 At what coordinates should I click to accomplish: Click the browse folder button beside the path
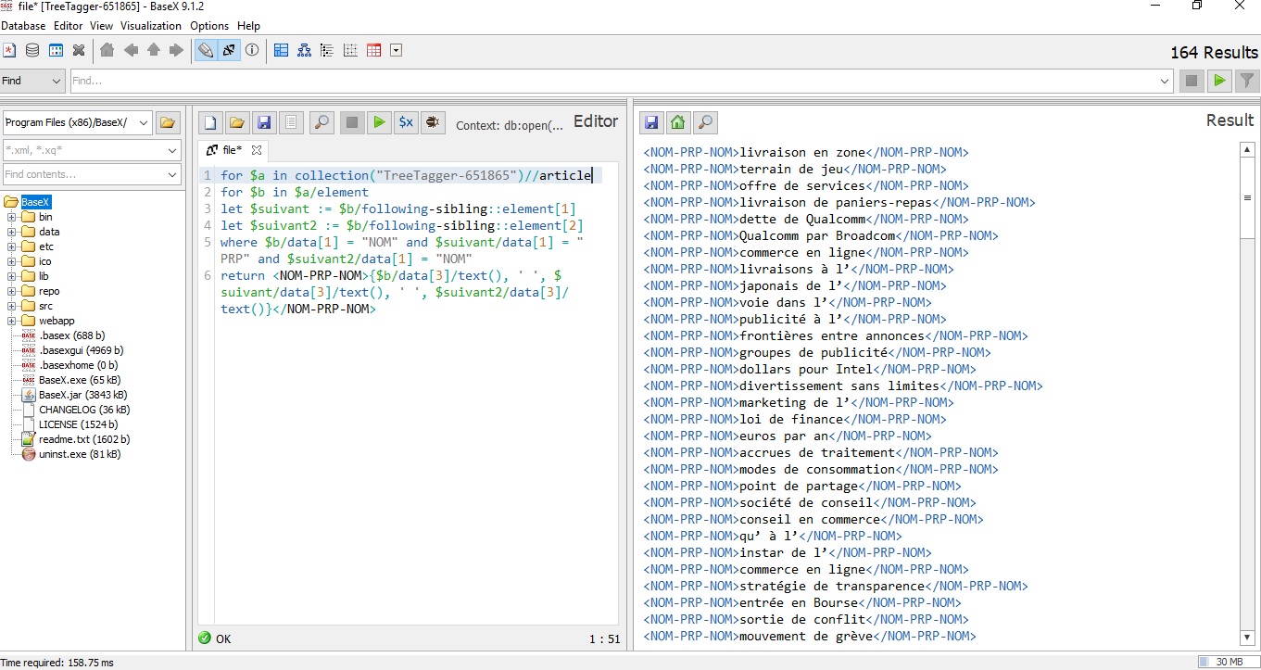[168, 122]
